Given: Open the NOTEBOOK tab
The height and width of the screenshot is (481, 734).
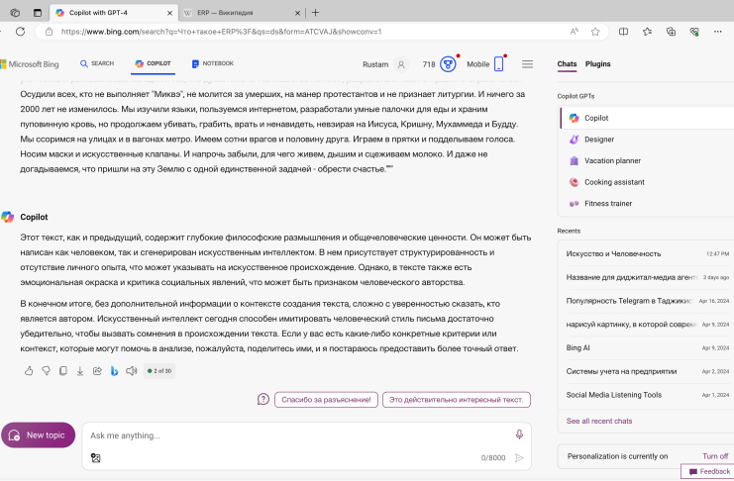Looking at the screenshot, I should [213, 63].
